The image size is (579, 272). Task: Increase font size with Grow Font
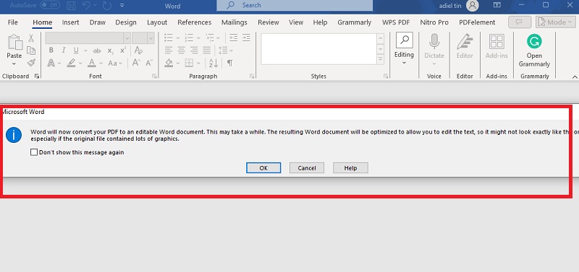point(136,63)
